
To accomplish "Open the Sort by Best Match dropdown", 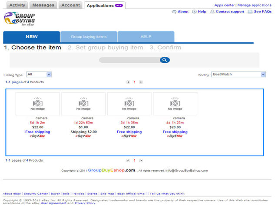I will [x=238, y=75].
